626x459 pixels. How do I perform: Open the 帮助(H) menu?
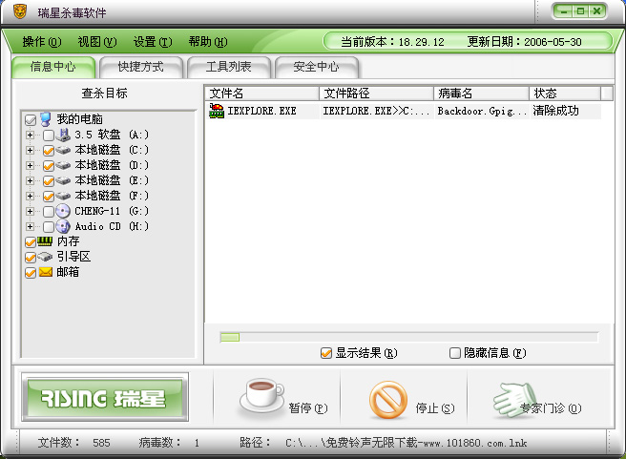click(x=208, y=41)
